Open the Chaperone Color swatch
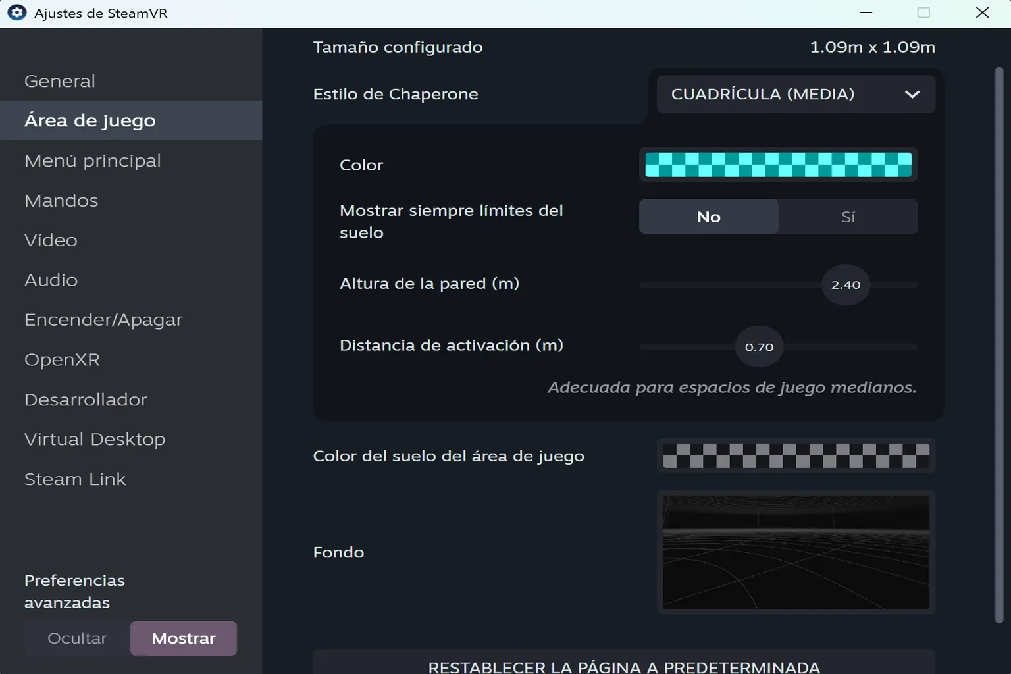 (778, 165)
